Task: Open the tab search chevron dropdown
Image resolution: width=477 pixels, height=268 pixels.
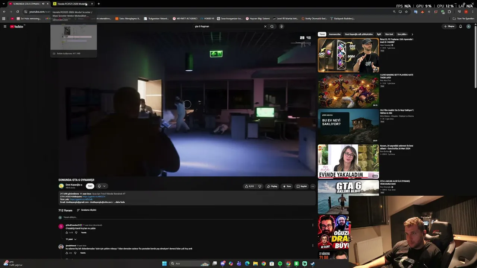Action: click(4, 4)
